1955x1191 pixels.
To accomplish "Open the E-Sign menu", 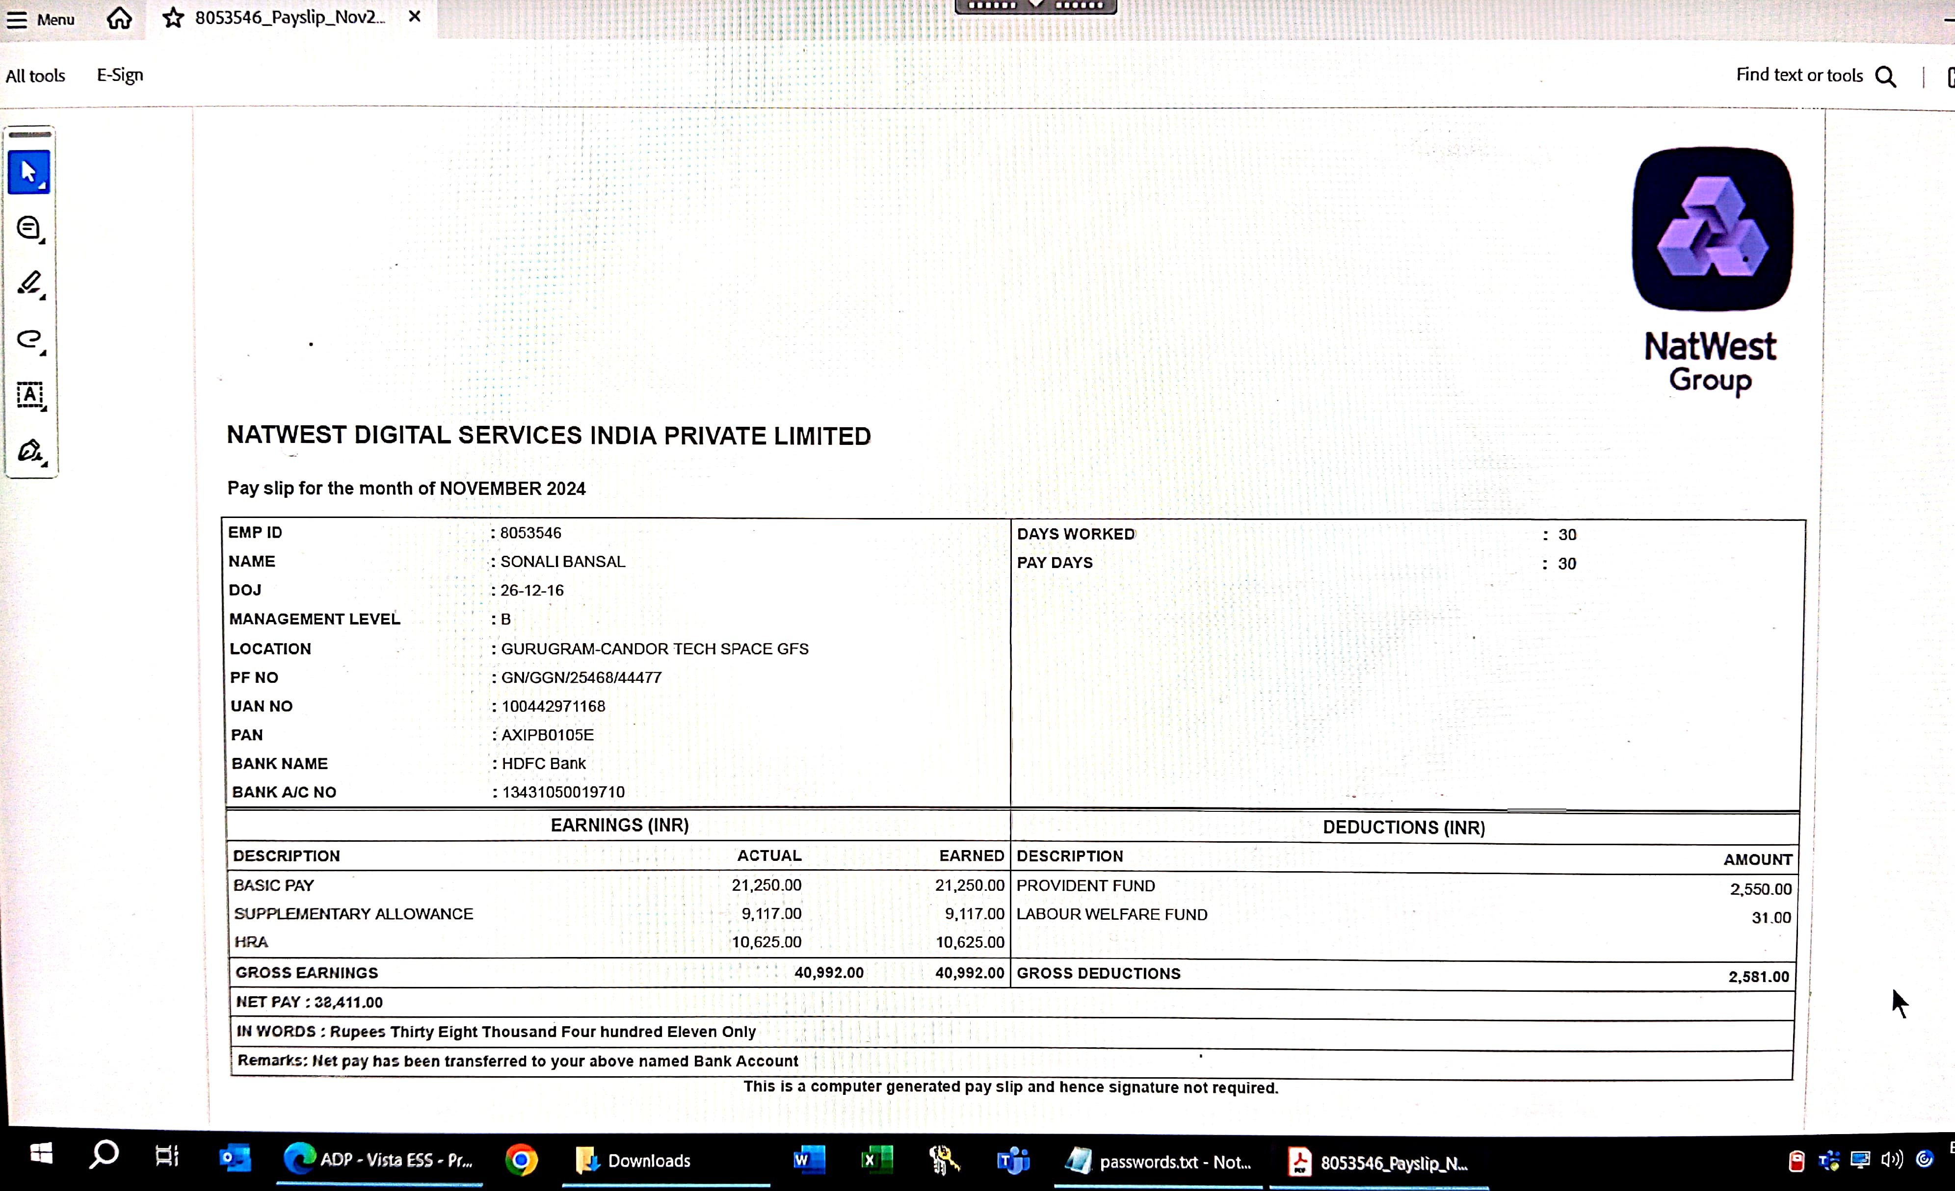I will coord(120,76).
